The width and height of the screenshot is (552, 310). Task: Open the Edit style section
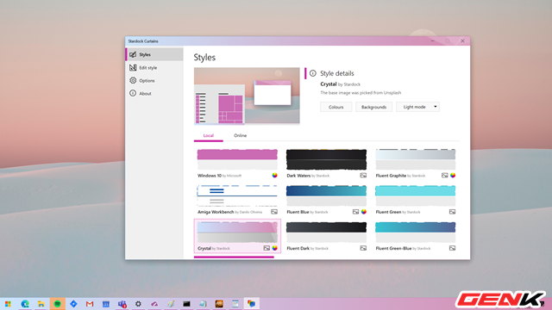tap(154, 67)
